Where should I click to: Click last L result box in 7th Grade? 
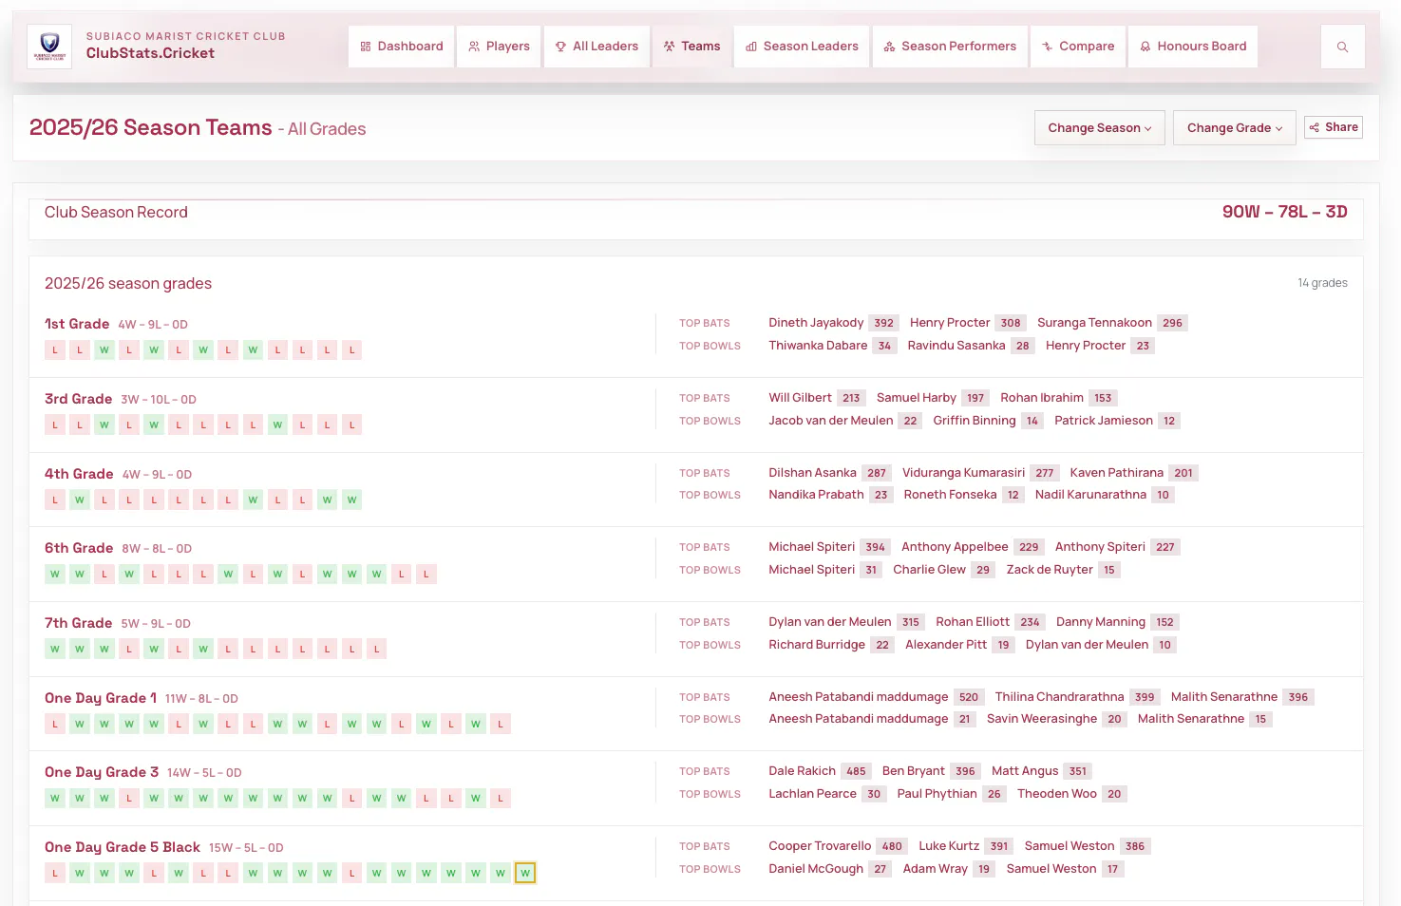tap(377, 649)
